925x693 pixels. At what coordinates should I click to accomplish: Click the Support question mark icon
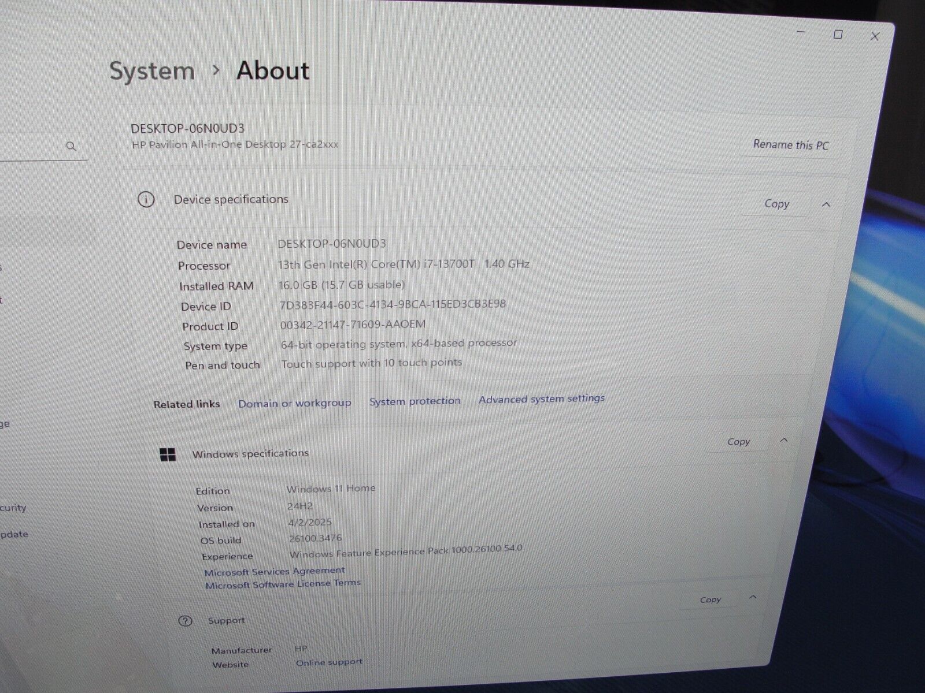pos(185,621)
